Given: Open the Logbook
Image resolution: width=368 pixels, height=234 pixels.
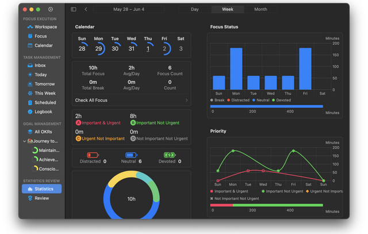Looking at the screenshot, I should (43, 112).
